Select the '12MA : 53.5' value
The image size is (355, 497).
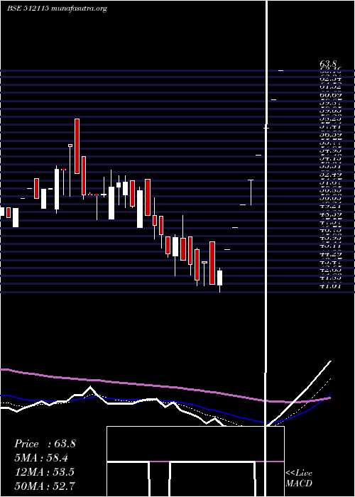45,472
